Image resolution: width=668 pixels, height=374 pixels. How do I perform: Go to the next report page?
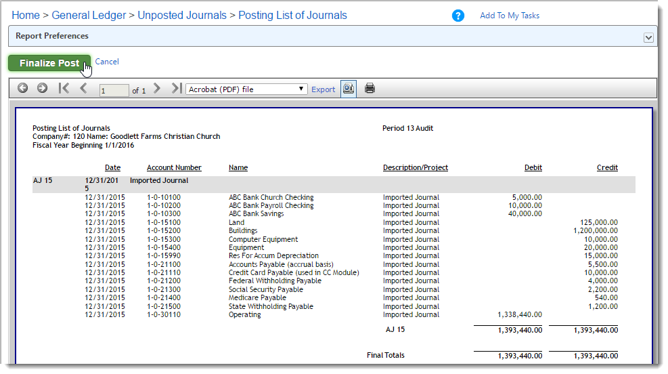[157, 88]
